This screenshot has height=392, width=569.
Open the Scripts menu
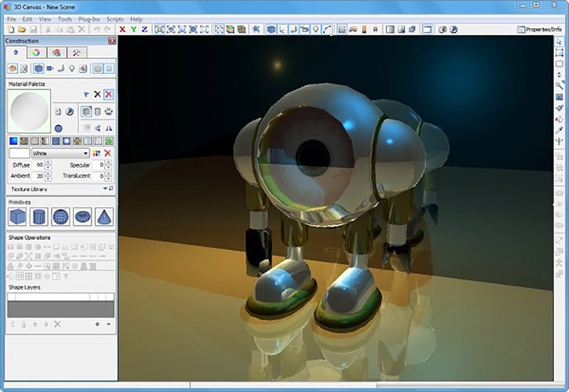[115, 19]
